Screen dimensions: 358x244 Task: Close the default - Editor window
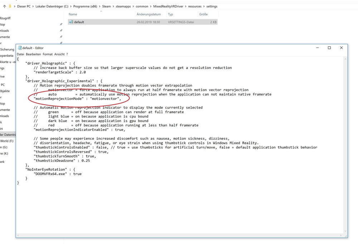pos(341,48)
